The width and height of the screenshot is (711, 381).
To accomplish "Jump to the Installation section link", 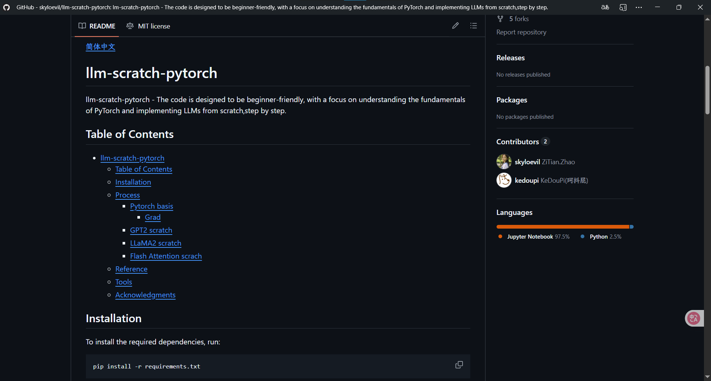I will (133, 182).
